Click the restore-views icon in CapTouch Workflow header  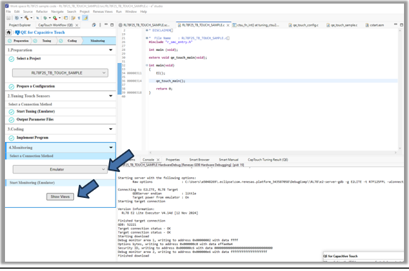[94, 25]
